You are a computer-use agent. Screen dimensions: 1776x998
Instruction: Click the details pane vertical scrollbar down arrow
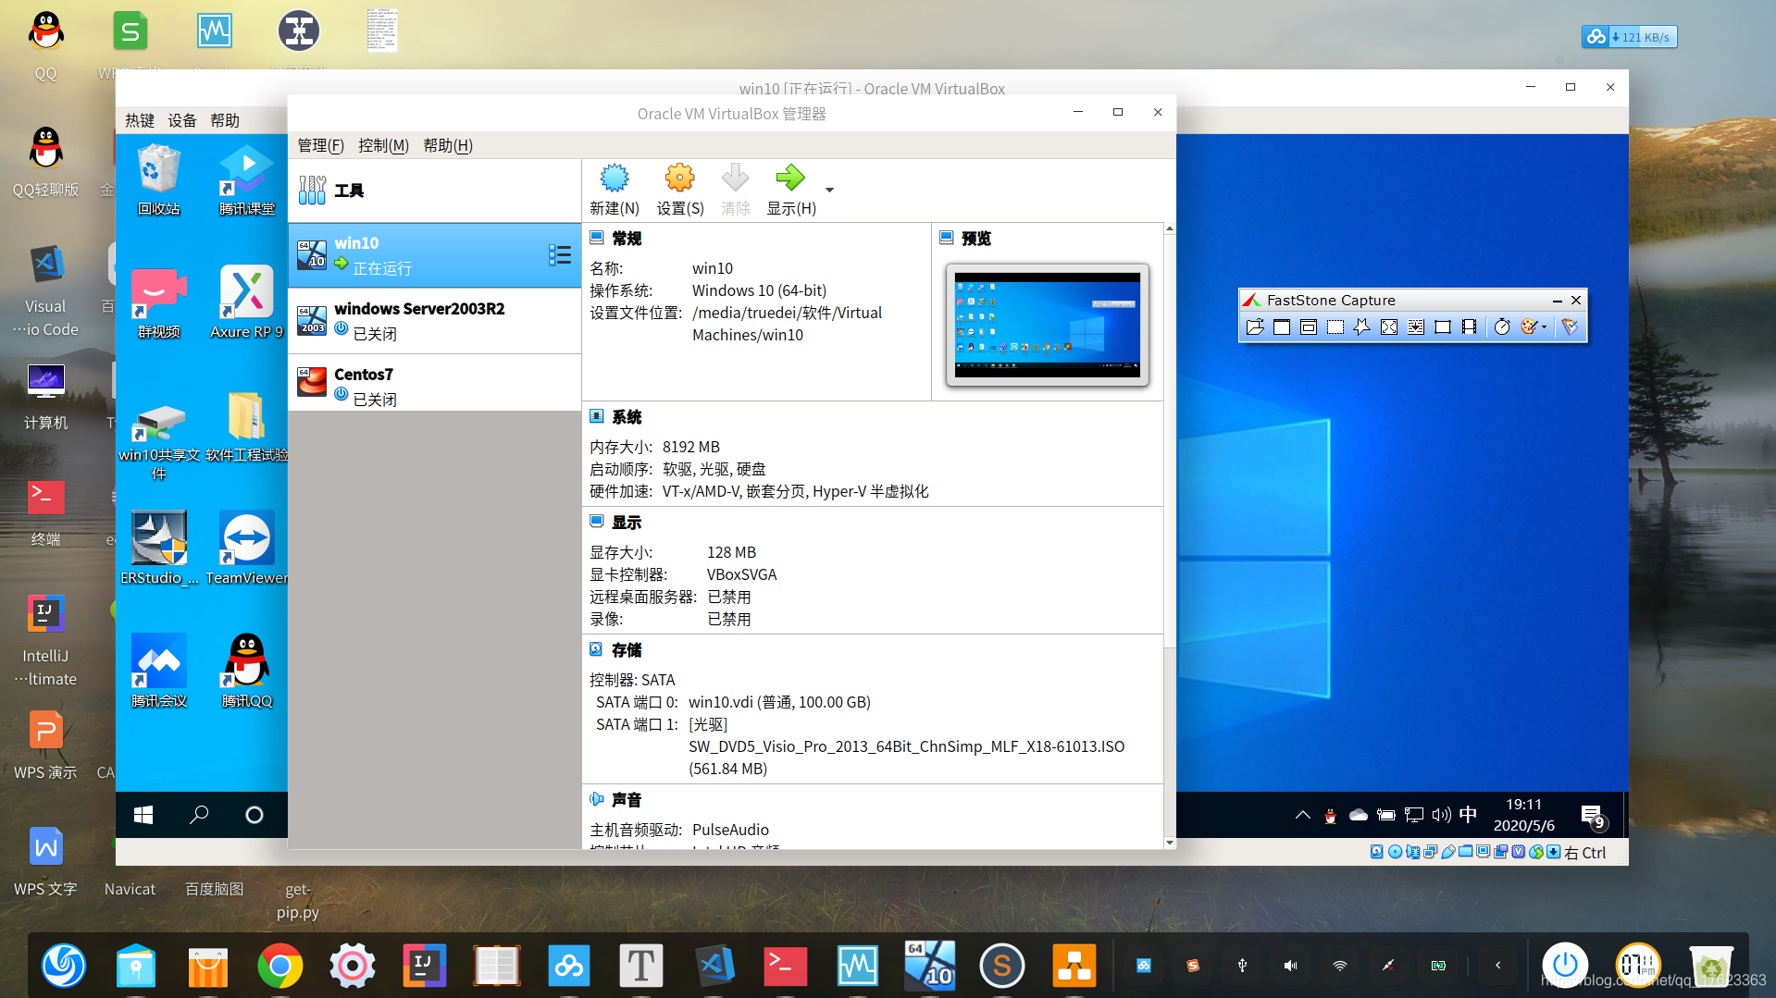click(x=1170, y=843)
